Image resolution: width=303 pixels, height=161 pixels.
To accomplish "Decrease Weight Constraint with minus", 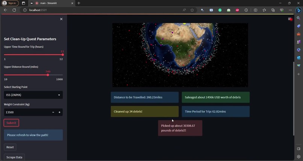I will (x=53, y=112).
